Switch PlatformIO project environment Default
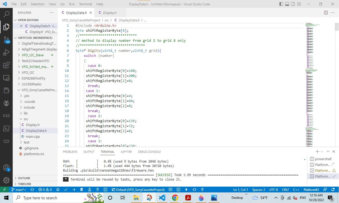The width and height of the screenshot is (339, 203). 138,190
